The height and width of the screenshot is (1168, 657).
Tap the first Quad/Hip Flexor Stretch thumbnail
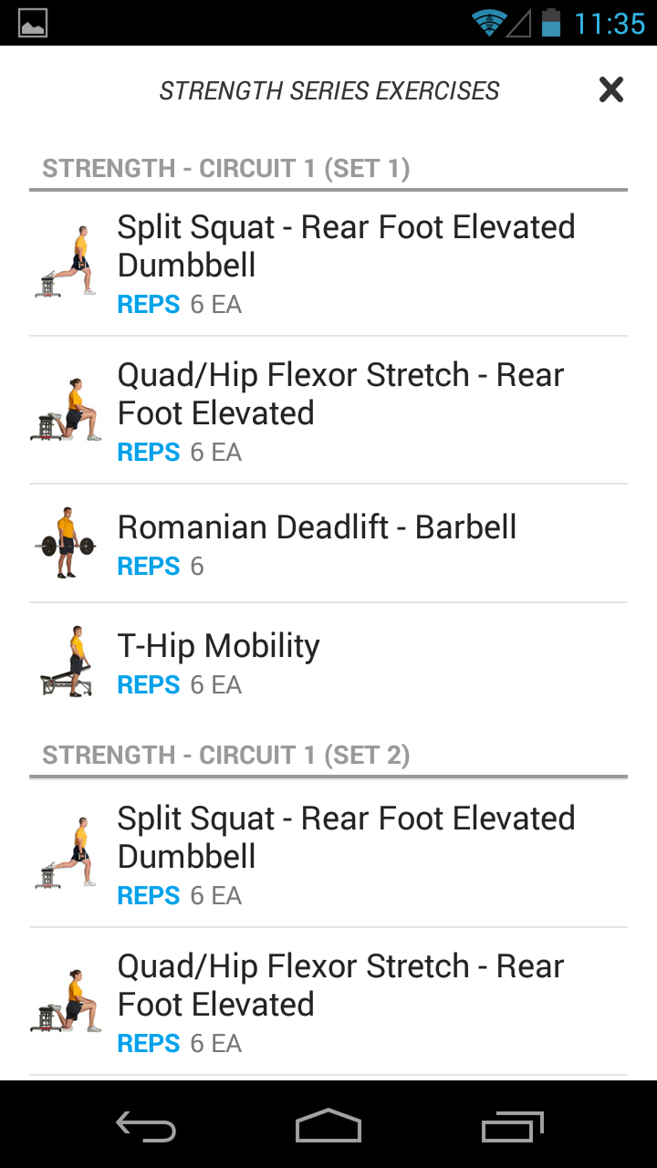click(x=67, y=410)
